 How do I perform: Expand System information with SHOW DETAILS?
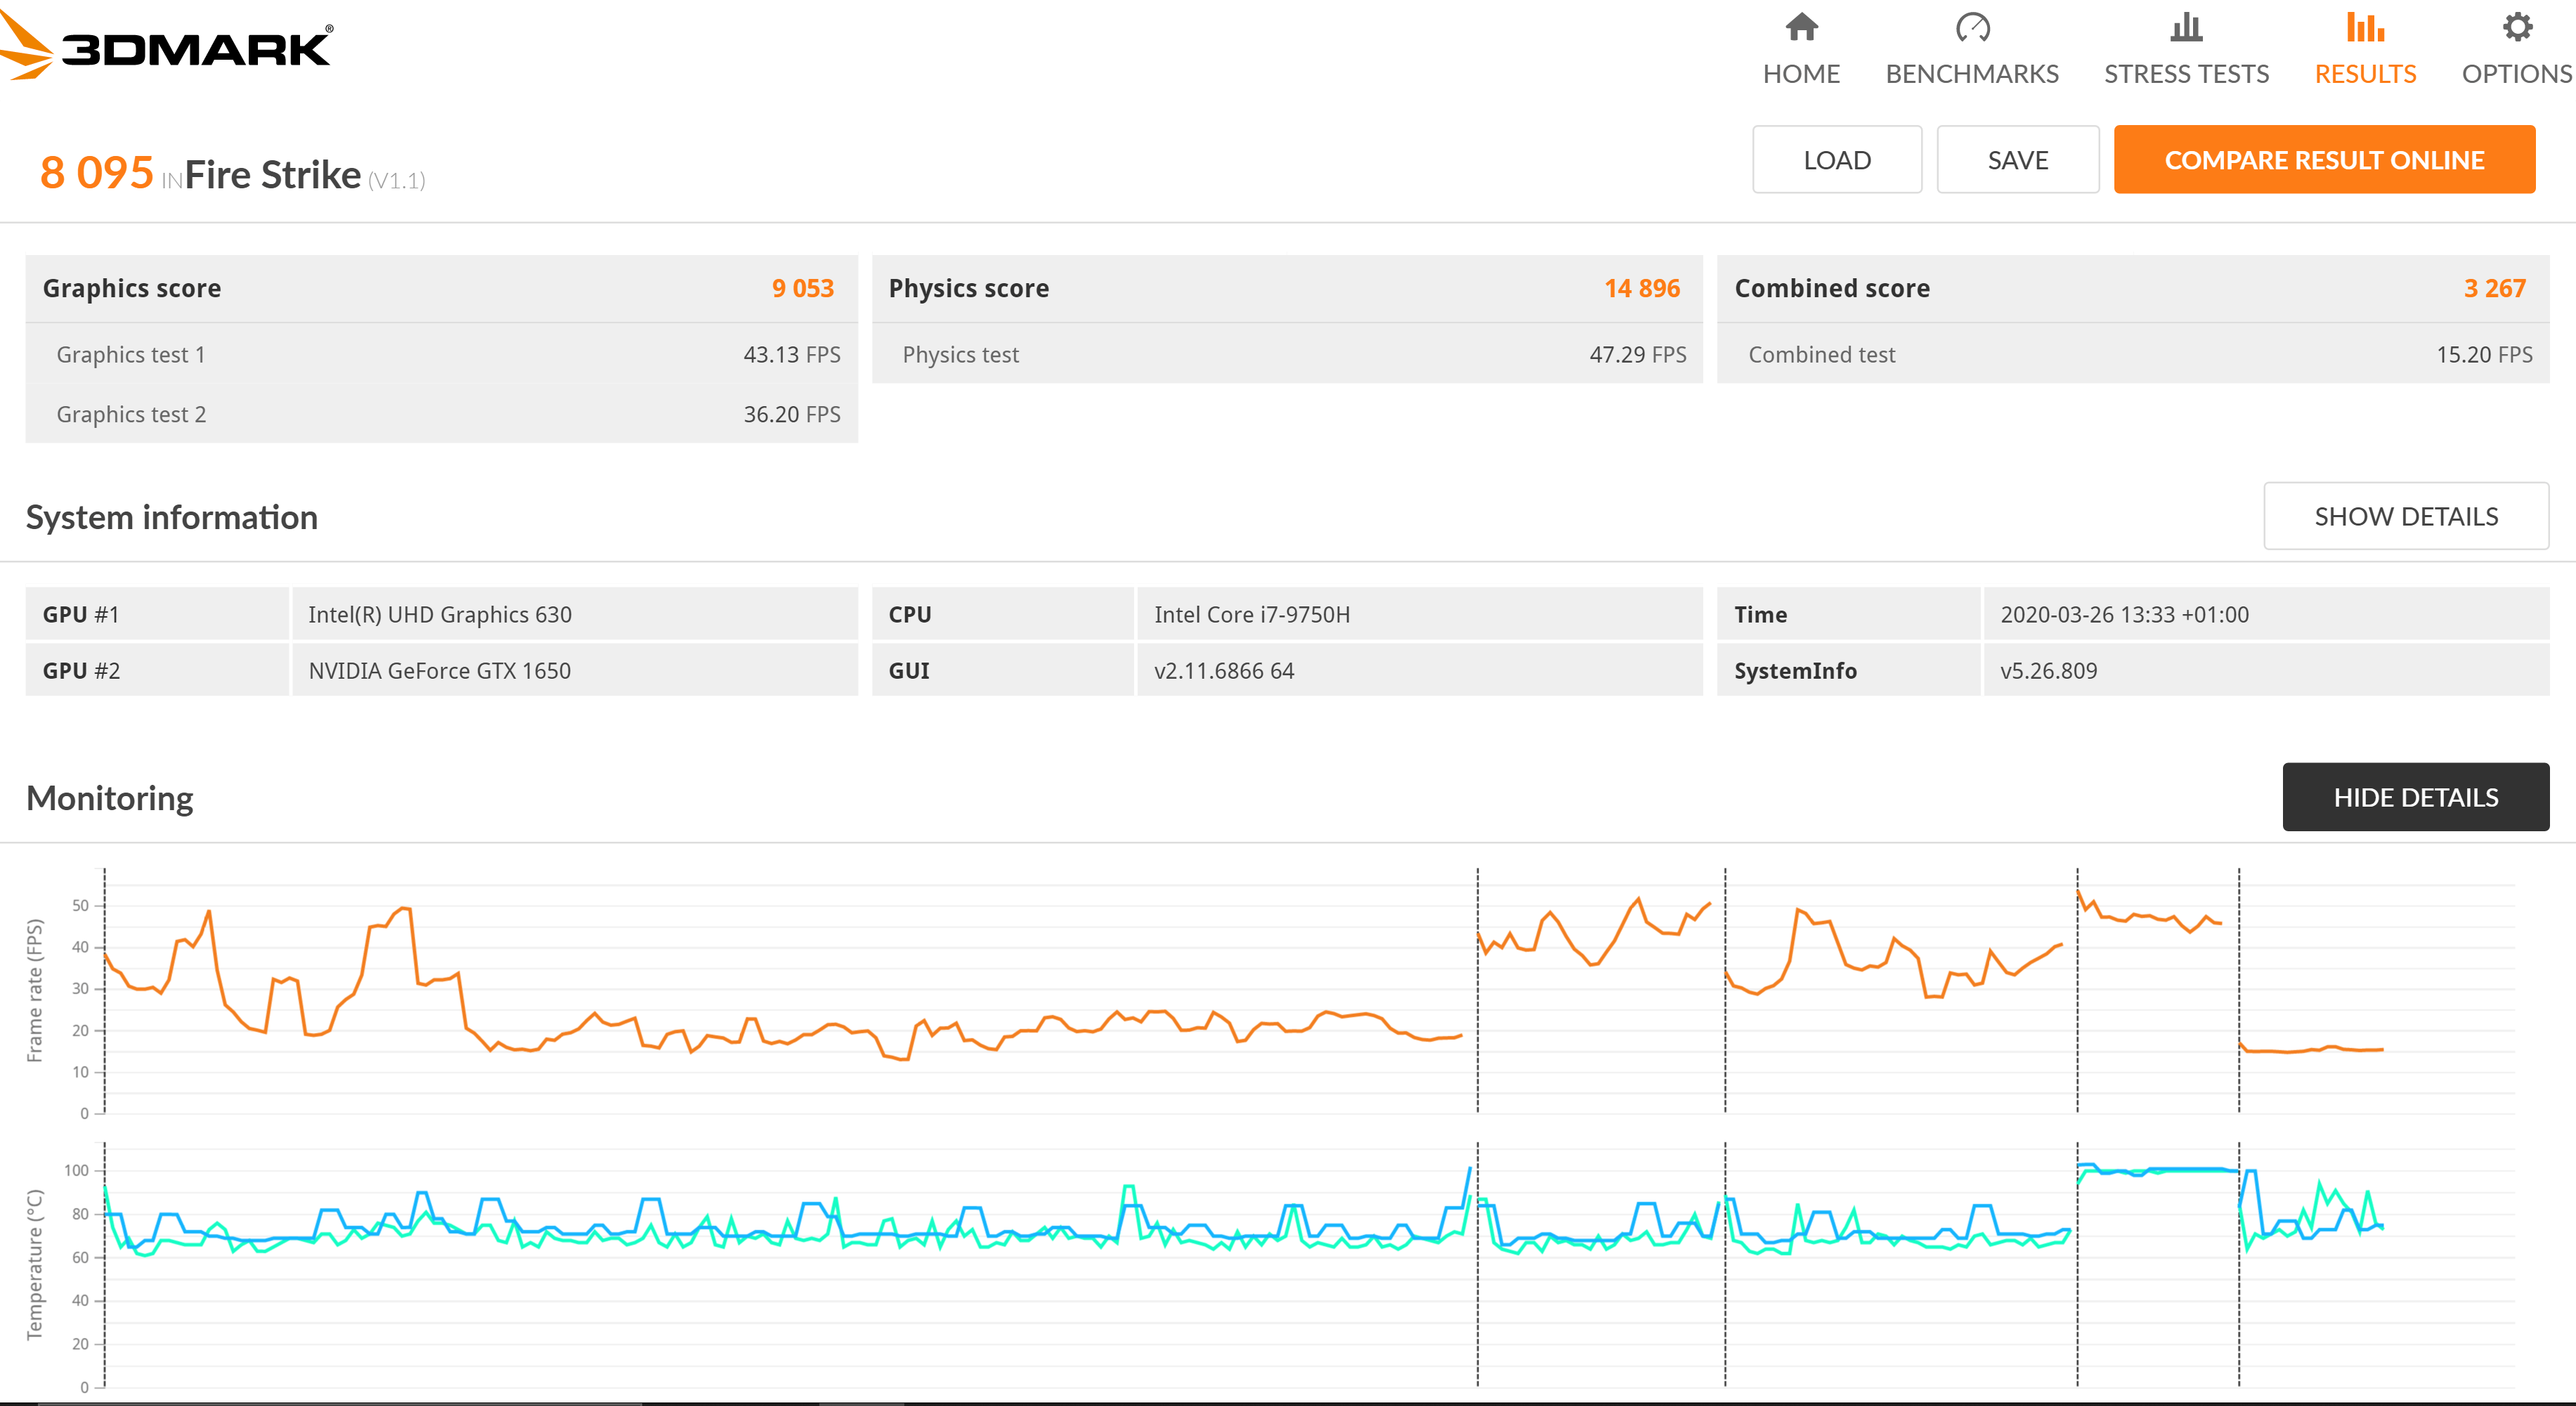[x=2405, y=516]
